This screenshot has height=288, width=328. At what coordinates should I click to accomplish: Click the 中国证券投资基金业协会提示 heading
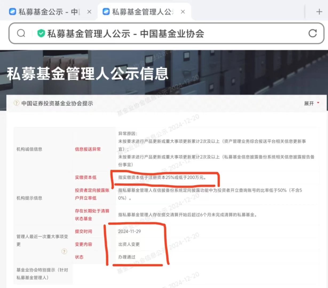(57, 103)
